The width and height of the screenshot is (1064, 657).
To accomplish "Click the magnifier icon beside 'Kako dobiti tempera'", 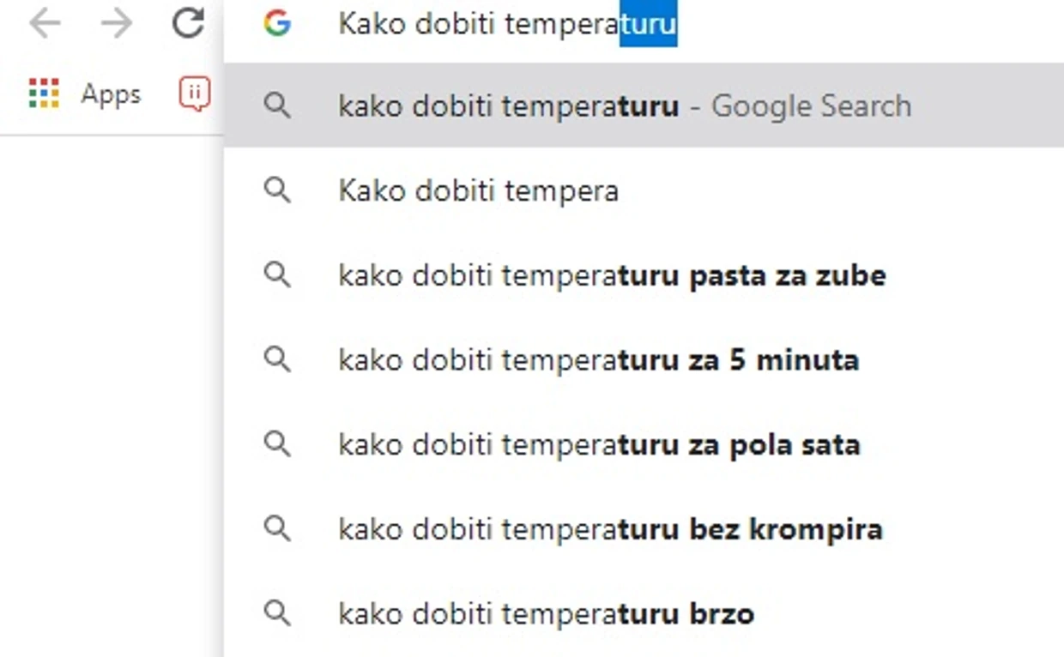I will [x=277, y=190].
